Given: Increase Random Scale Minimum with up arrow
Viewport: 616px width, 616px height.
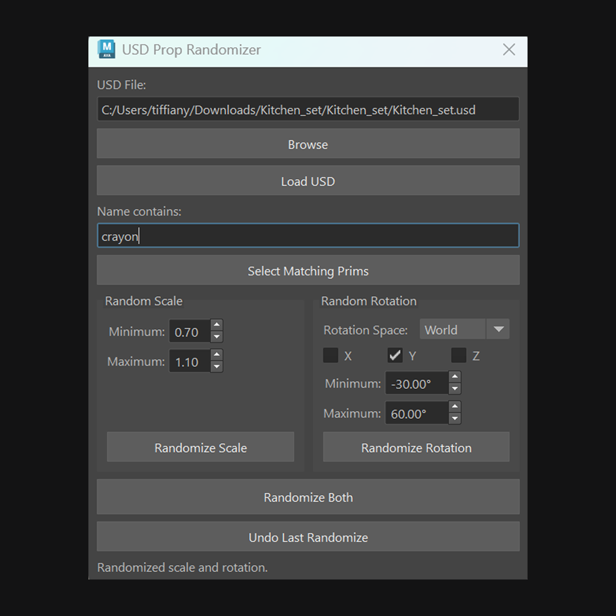Looking at the screenshot, I should coord(217,325).
